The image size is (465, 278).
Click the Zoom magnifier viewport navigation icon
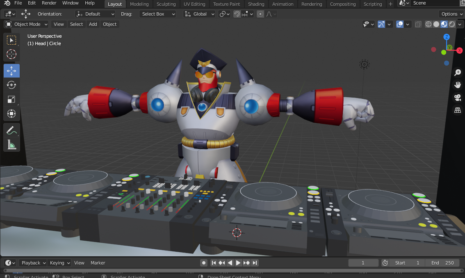(x=458, y=73)
